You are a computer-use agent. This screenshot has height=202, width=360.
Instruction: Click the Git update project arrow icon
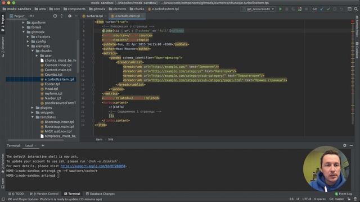[322, 9]
